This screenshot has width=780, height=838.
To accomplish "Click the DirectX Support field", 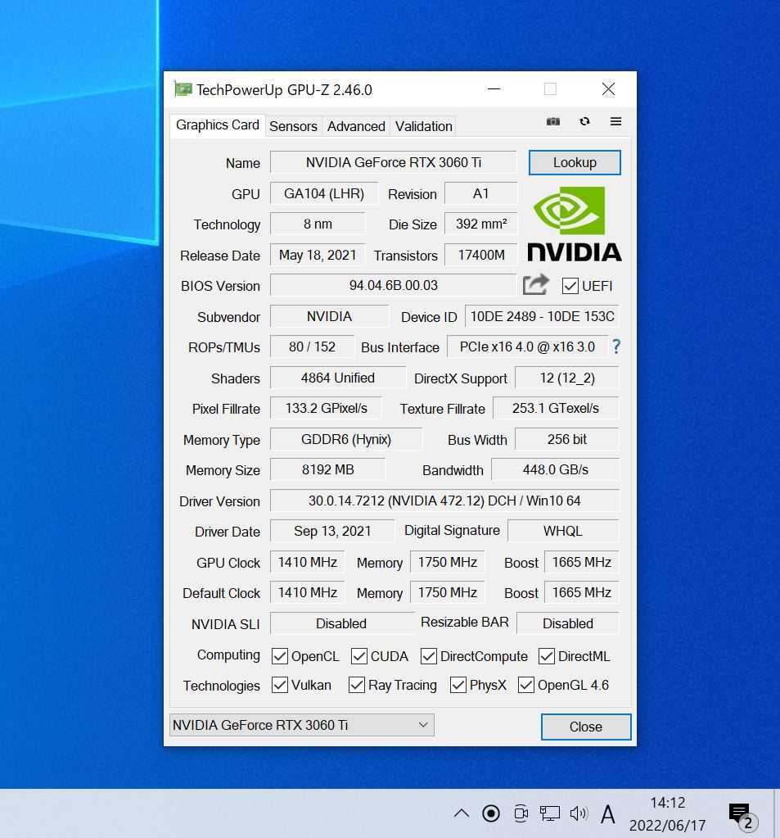I will click(567, 378).
